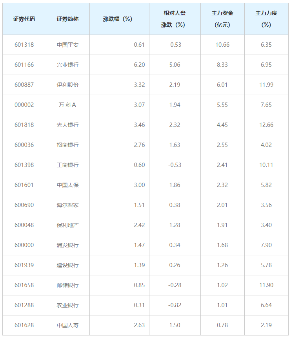Screen dimensions: 291x339
Task: Click 工商银行 main force value 10.11
Action: [266, 165]
